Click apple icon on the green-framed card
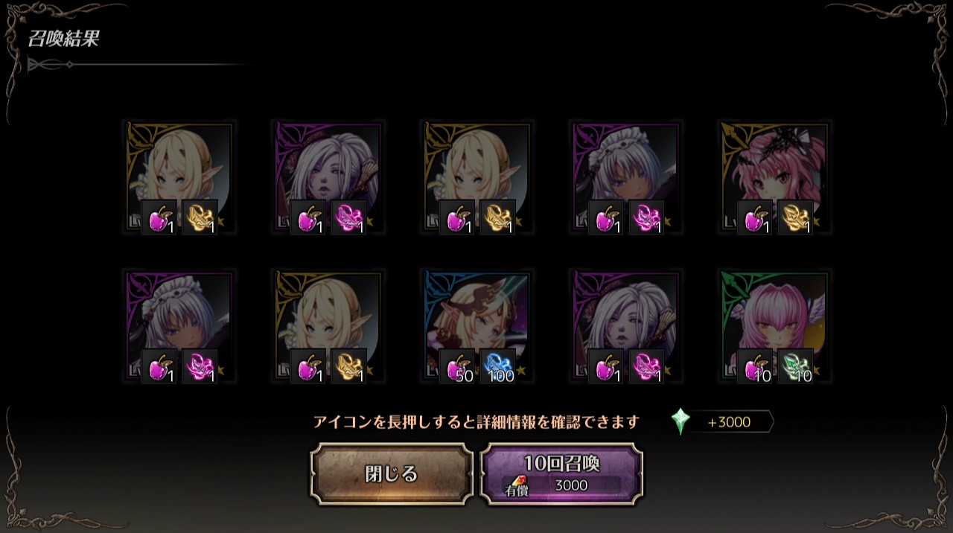This screenshot has width=953, height=533. point(755,366)
